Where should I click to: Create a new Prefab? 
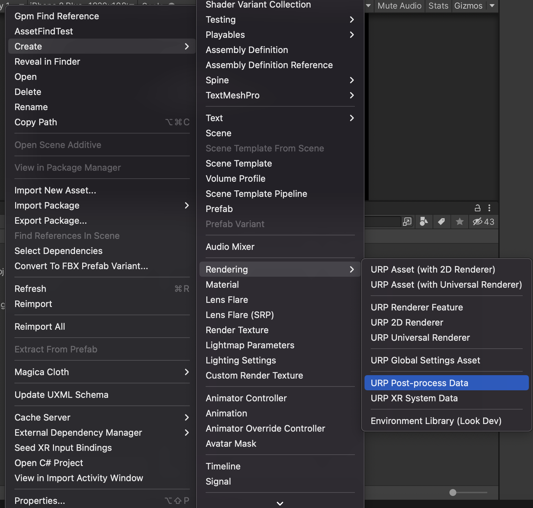pos(280,209)
